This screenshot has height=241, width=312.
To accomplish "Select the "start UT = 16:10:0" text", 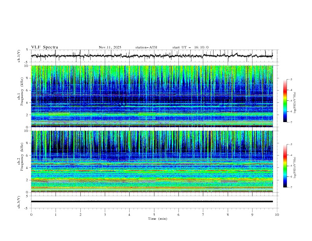I will (190, 47).
